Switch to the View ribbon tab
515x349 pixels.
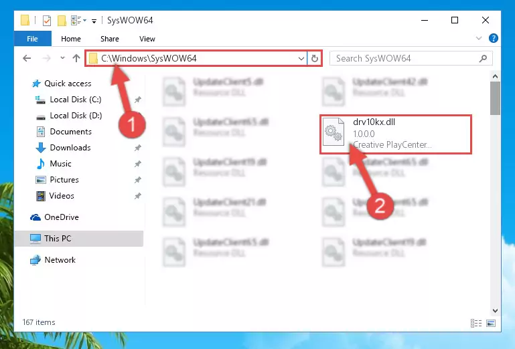(x=147, y=39)
